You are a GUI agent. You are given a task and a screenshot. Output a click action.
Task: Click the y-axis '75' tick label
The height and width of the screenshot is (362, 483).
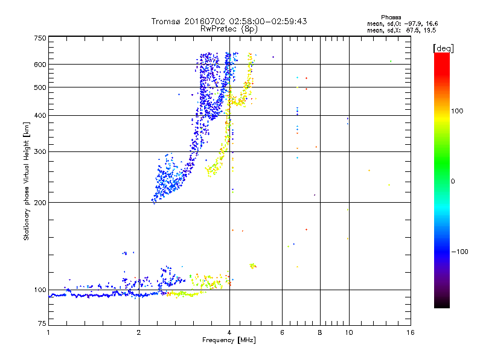(x=42, y=323)
